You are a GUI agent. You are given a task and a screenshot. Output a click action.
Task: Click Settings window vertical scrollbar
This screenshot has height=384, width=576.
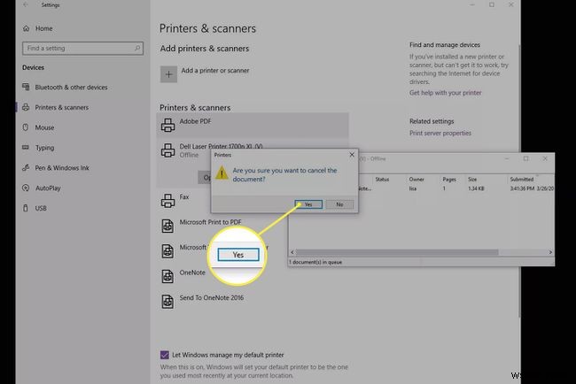point(519,181)
